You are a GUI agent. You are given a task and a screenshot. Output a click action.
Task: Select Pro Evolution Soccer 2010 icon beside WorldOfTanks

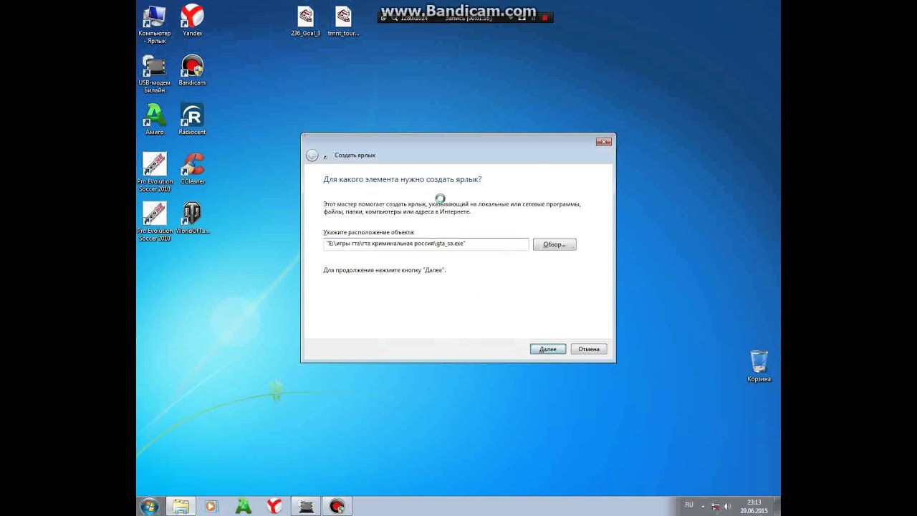[x=155, y=221]
